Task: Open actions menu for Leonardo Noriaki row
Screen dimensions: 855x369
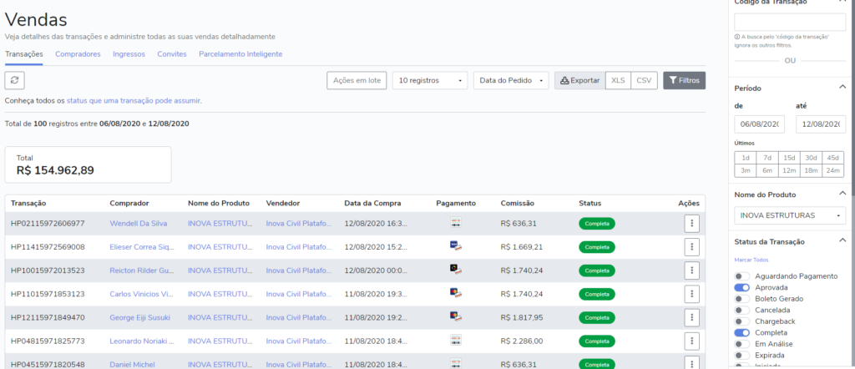Action: coord(691,341)
